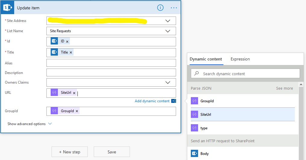Click the plus icon beside Add dynamic content
Image resolution: width=306 pixels, height=160 pixels.
tap(173, 101)
